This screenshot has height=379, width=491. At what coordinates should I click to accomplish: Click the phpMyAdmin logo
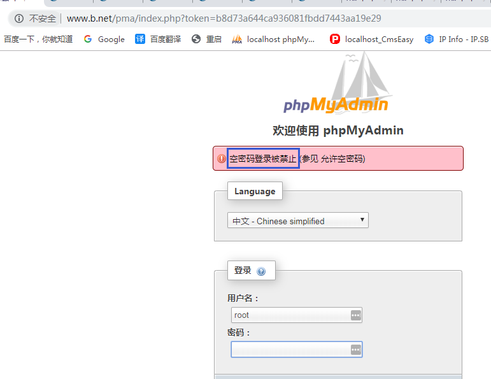[338, 83]
